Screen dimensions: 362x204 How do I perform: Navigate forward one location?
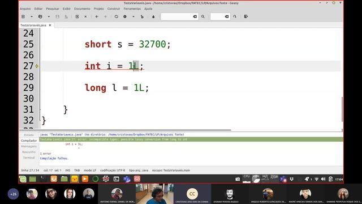point(105,16)
